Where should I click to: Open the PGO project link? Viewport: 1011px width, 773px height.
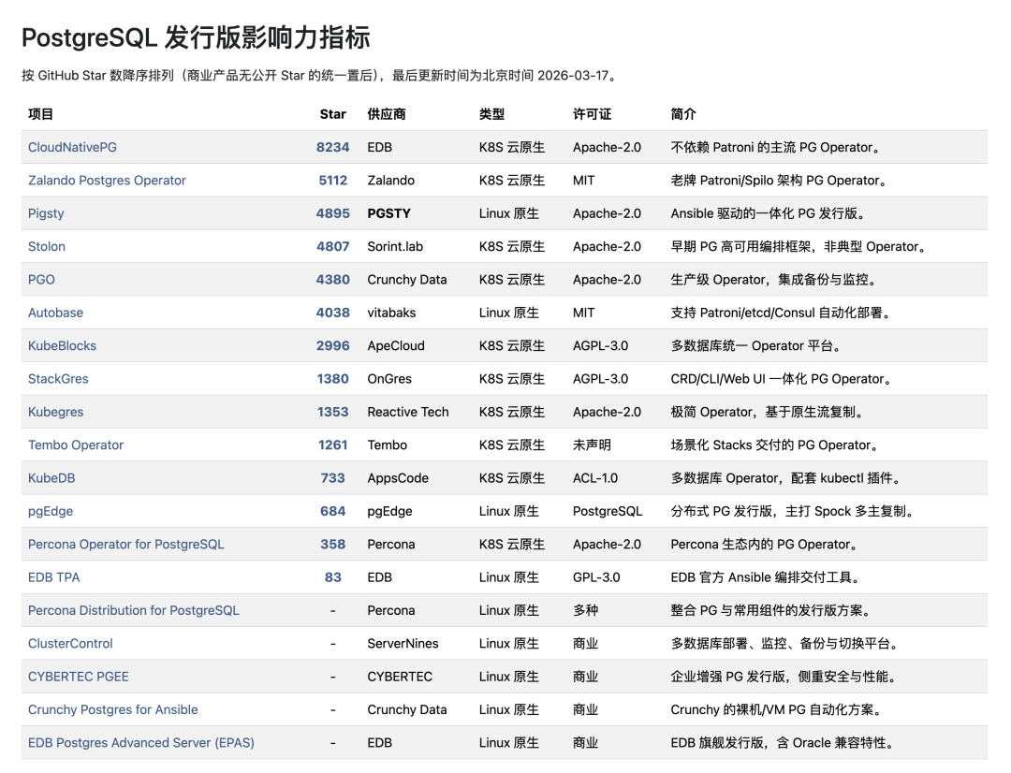tap(39, 279)
